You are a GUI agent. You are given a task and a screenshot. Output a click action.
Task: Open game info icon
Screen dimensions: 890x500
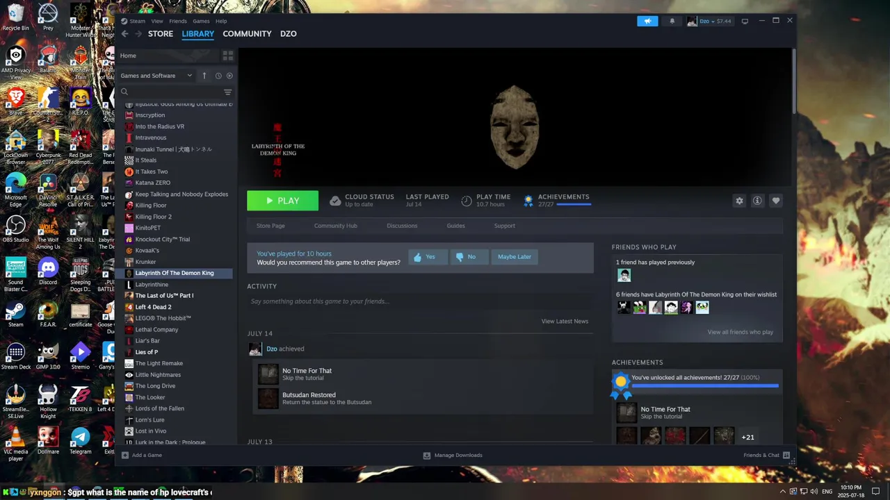(757, 201)
